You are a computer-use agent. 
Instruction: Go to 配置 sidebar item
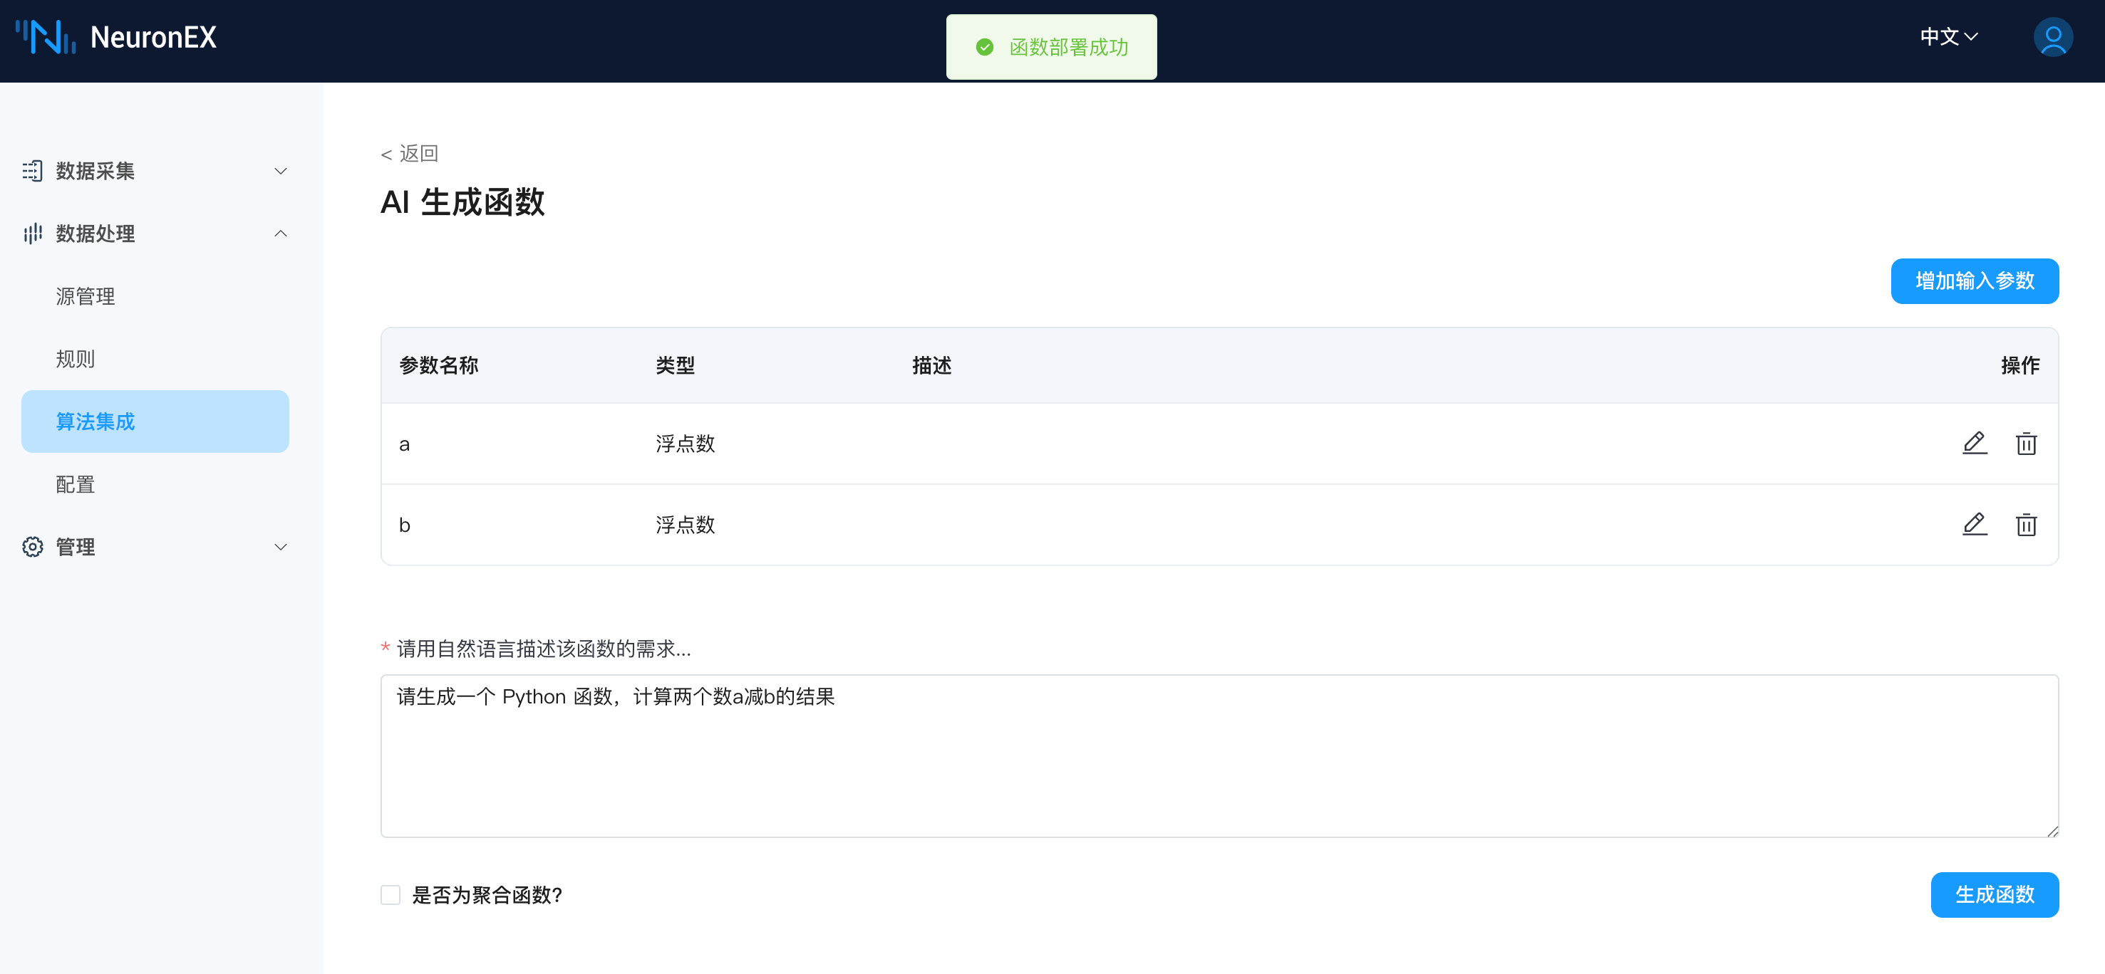pyautogui.click(x=76, y=484)
